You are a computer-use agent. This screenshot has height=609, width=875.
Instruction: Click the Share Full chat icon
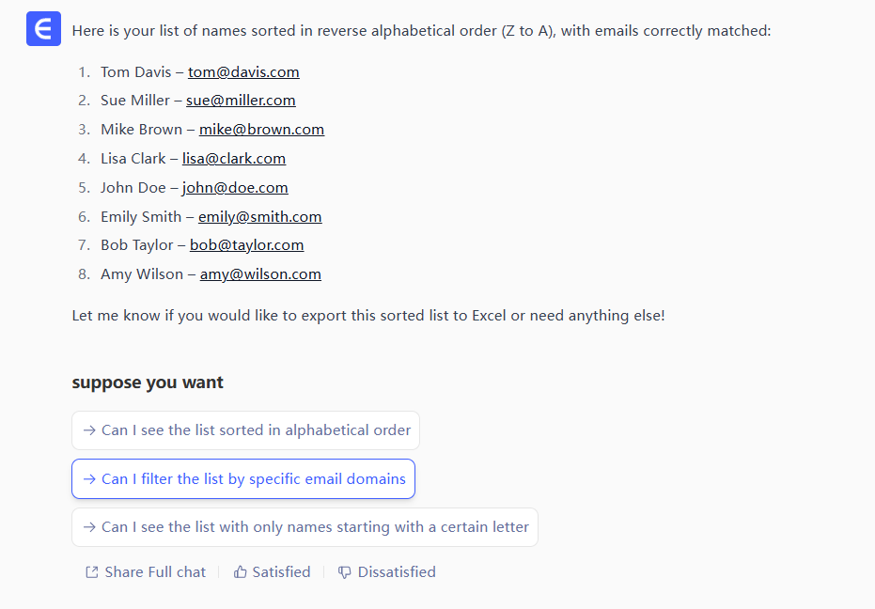[x=91, y=572]
